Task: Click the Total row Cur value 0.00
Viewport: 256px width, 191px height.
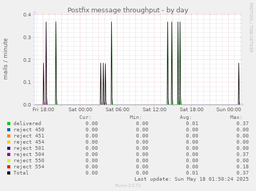Action: click(x=92, y=173)
